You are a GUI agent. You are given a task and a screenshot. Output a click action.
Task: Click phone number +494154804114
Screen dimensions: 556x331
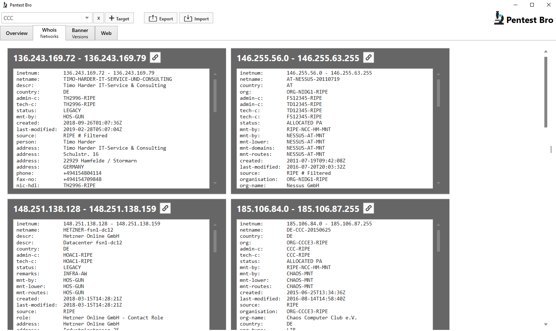[82, 173]
